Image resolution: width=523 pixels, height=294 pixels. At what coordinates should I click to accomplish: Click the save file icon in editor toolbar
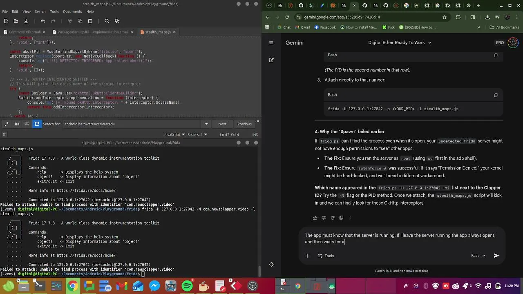point(26,21)
